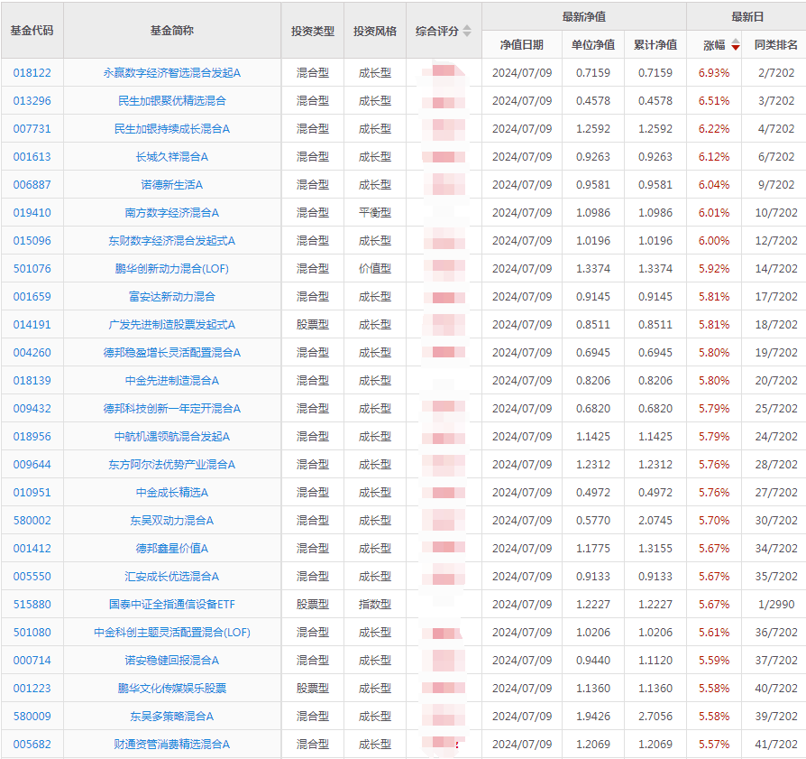Open fund code 018122
This screenshot has height=759, width=806.
point(32,72)
